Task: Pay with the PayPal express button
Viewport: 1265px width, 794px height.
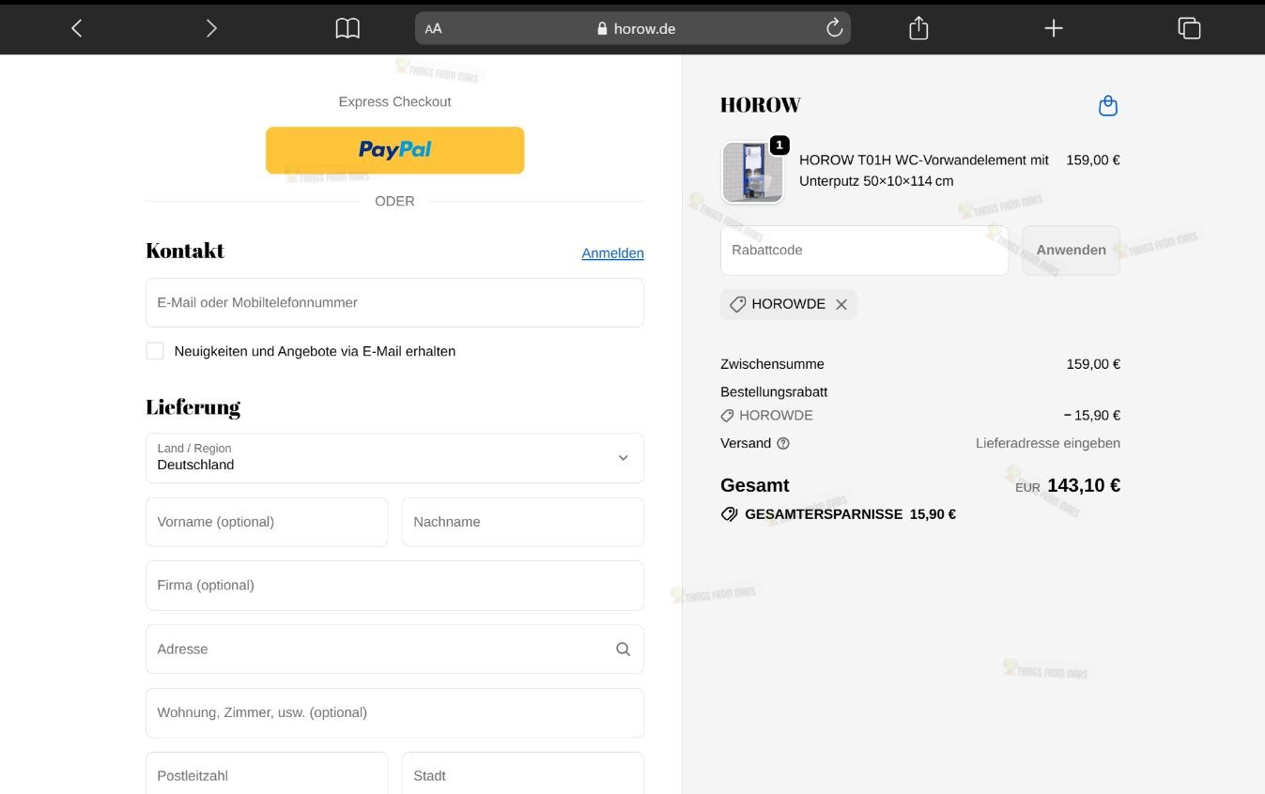Action: coord(394,150)
